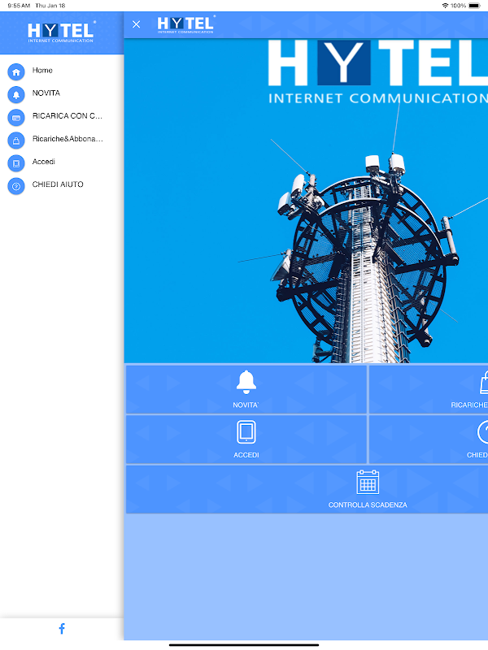Tap the calendar icon on CONTROLLA SCADENZA tile
This screenshot has width=488, height=650.
click(368, 482)
